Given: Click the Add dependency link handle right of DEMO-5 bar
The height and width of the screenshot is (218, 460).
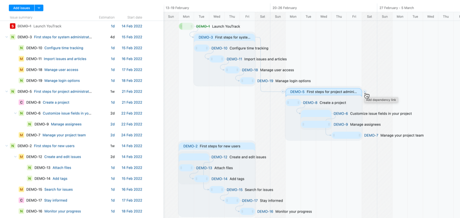Looking at the screenshot, I should 365,92.
